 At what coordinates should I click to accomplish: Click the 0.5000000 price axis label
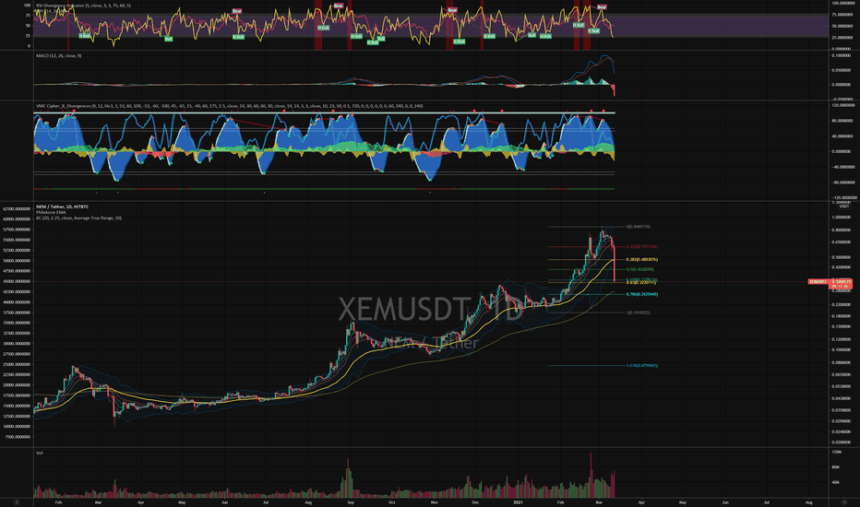pyautogui.click(x=842, y=257)
